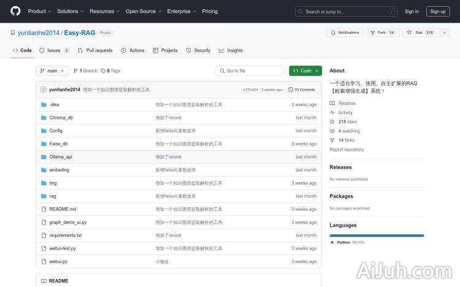Expand the Product menu in header
Image resolution: width=460 pixels, height=287 pixels.
(39, 11)
